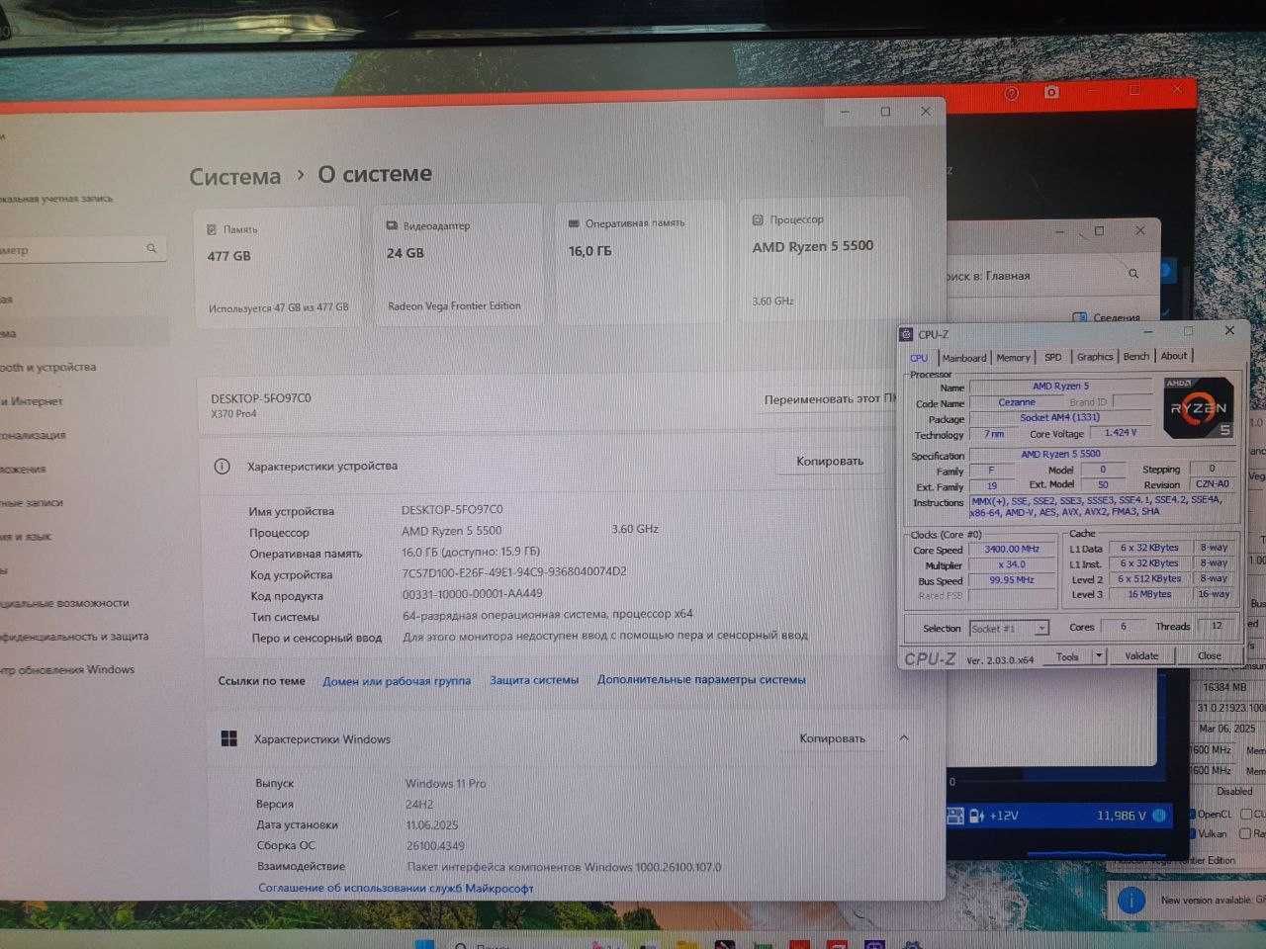
Task: Click the help question icon in the red title bar
Action: [1012, 93]
